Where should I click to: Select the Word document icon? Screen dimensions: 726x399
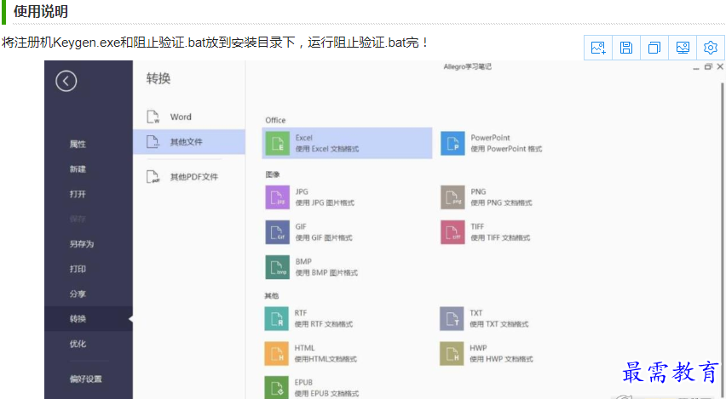click(153, 117)
